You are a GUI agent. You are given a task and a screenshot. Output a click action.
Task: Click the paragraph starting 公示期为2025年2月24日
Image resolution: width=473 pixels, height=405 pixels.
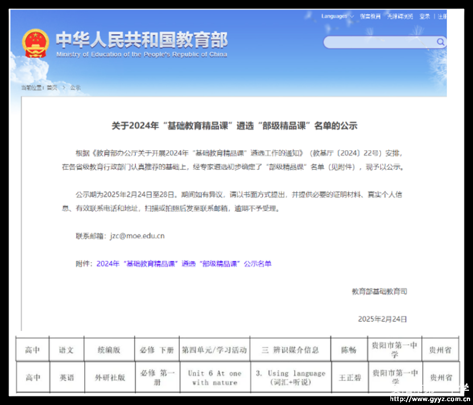[x=232, y=201]
